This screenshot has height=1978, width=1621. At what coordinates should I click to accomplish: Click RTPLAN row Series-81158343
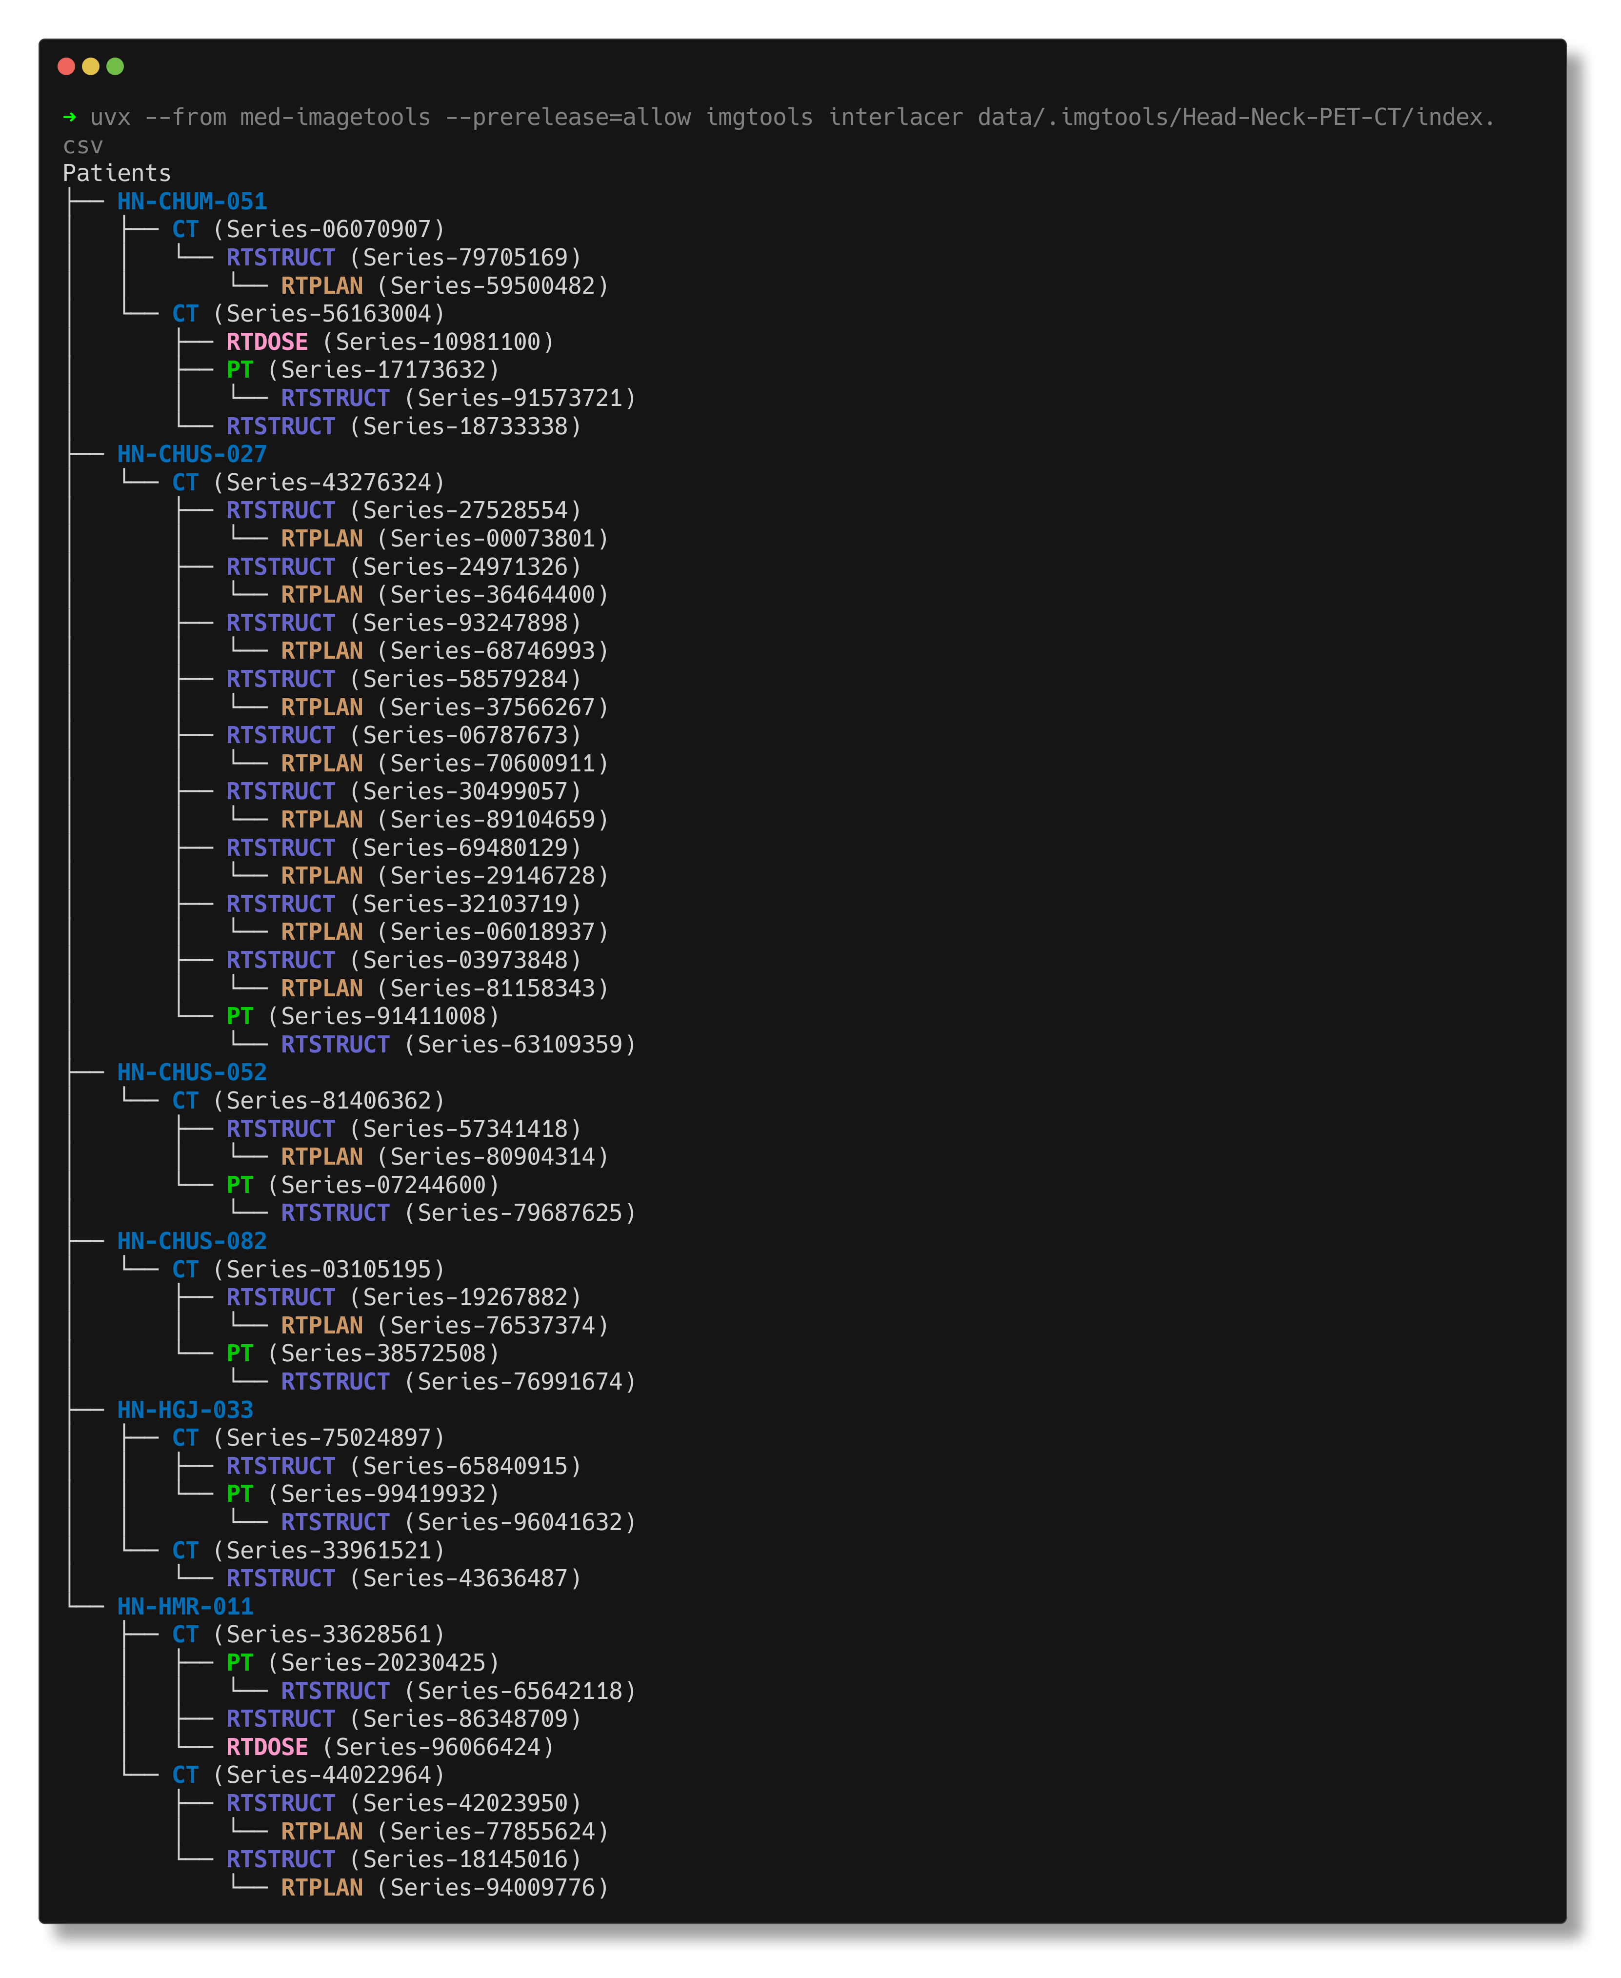[445, 988]
